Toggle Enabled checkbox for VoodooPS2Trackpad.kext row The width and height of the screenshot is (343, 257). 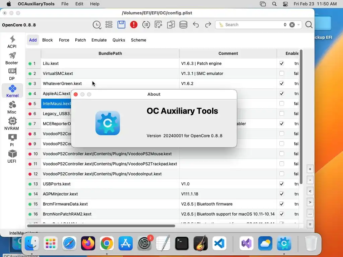click(x=282, y=164)
